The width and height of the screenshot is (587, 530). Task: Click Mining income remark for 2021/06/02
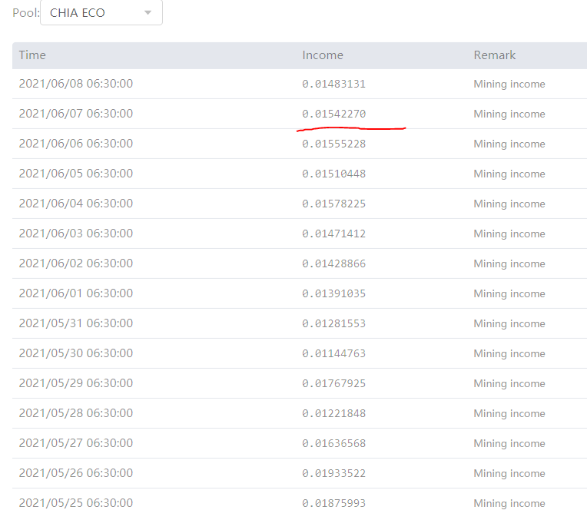pos(509,263)
